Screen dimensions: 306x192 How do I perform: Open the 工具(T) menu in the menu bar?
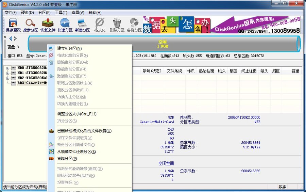click(x=61, y=13)
